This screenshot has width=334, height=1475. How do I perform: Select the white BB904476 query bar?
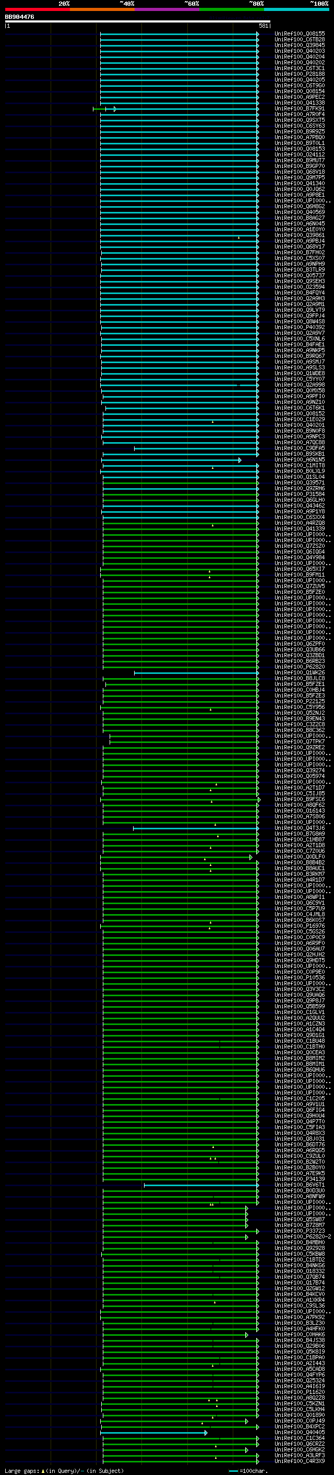coord(138,21)
